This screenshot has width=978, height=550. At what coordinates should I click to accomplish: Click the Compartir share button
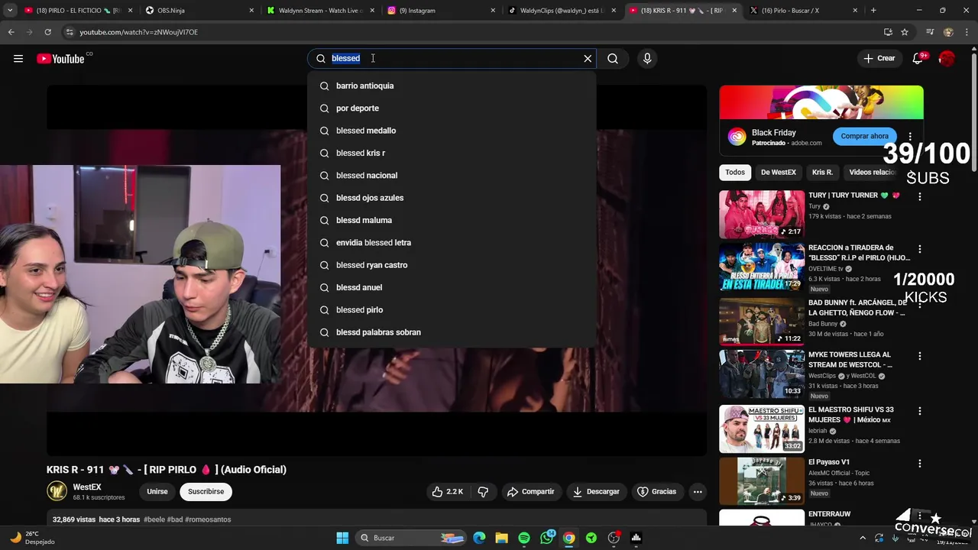[x=530, y=492]
